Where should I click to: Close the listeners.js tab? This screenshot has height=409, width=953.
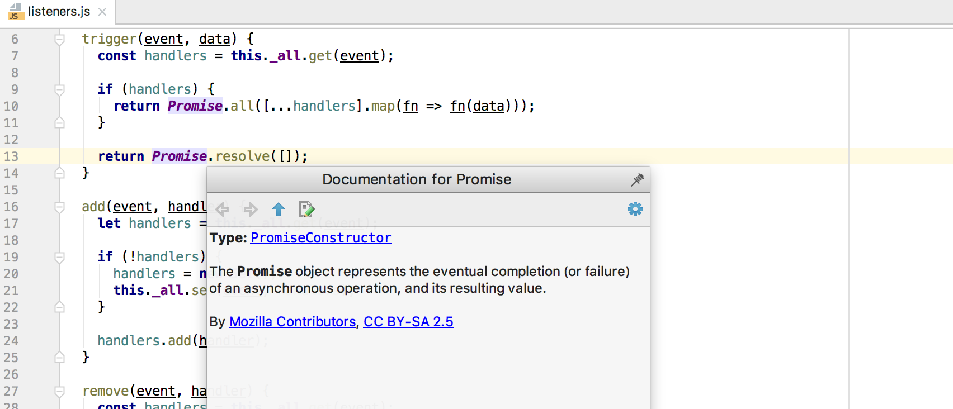(x=102, y=12)
